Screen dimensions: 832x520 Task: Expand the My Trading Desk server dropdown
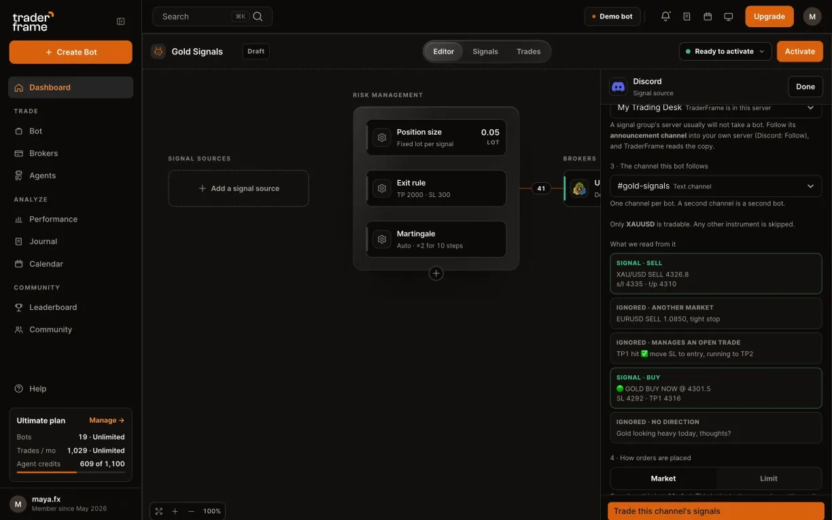716,108
